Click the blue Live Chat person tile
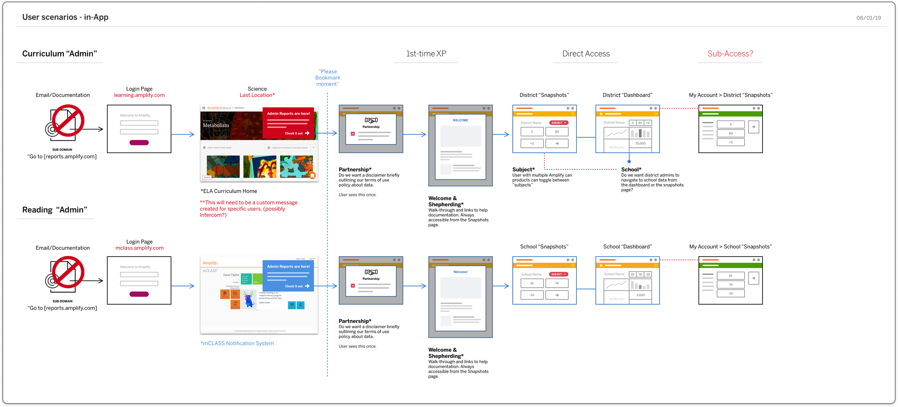The width and height of the screenshot is (898, 407). [x=301, y=305]
